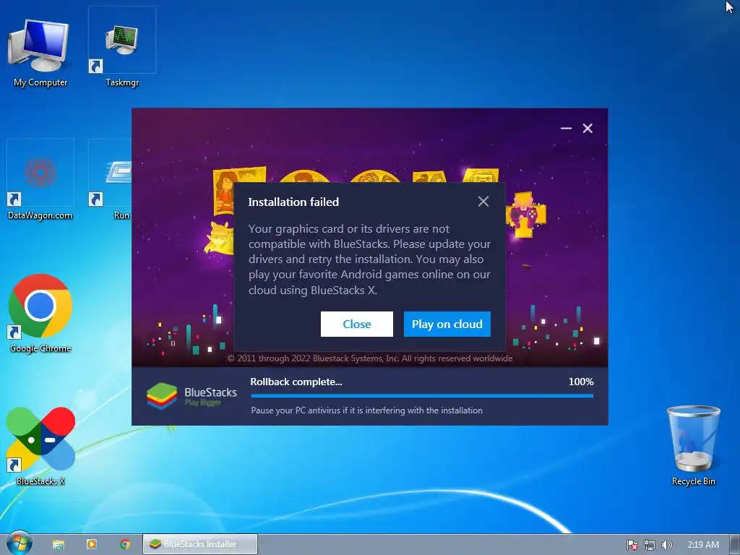The image size is (740, 555).
Task: Click the installer progress bar
Action: click(422, 396)
